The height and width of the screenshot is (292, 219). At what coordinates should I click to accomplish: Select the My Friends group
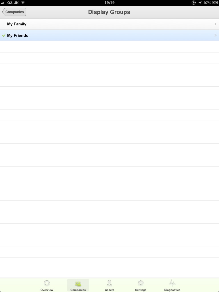(x=109, y=35)
